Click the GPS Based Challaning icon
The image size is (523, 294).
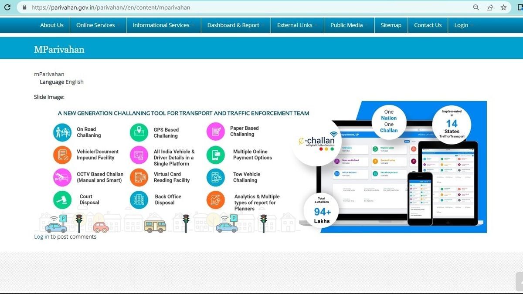[139, 132]
